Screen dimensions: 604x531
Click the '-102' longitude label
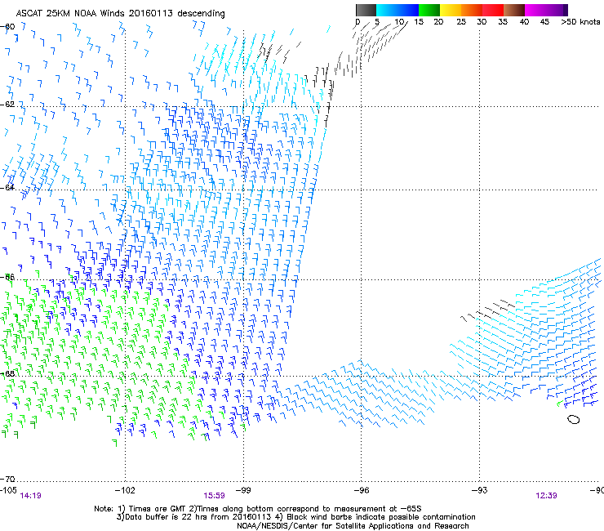125,490
